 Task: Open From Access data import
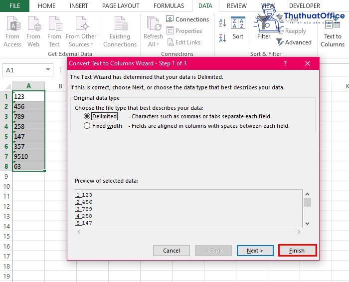(x=12, y=31)
